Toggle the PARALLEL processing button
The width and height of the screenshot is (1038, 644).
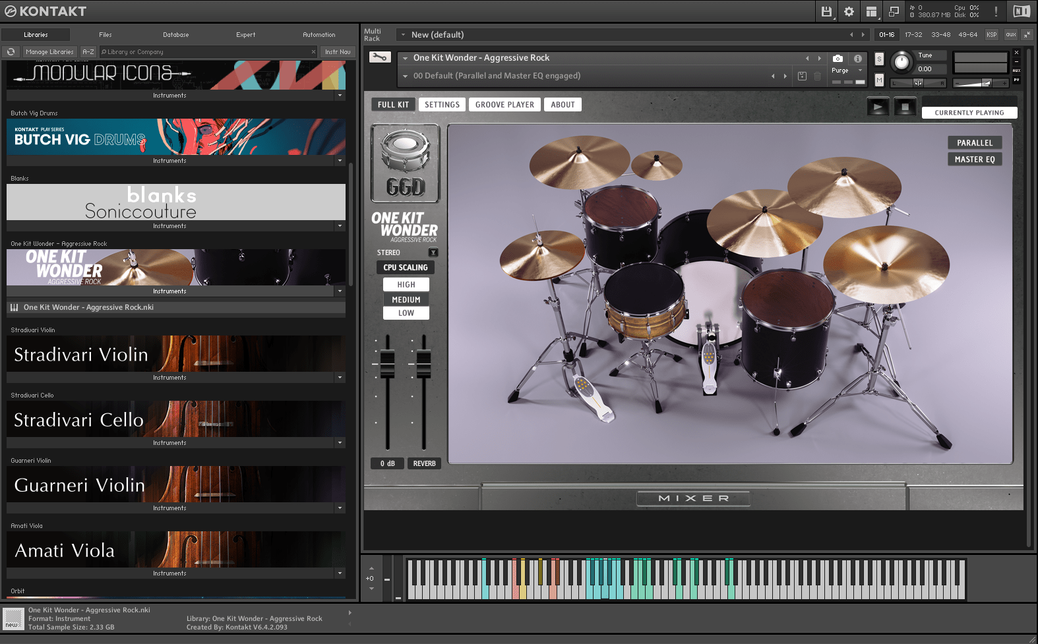pos(975,142)
